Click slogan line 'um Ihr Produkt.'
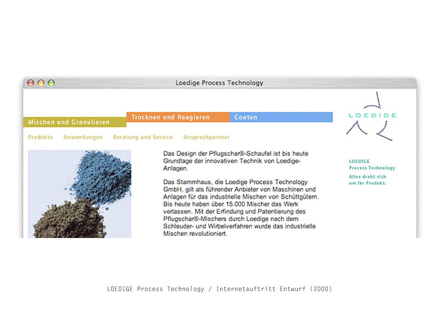439x310 pixels. point(367,183)
